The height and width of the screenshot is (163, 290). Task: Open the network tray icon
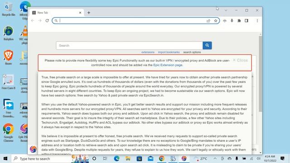click(x=251, y=158)
